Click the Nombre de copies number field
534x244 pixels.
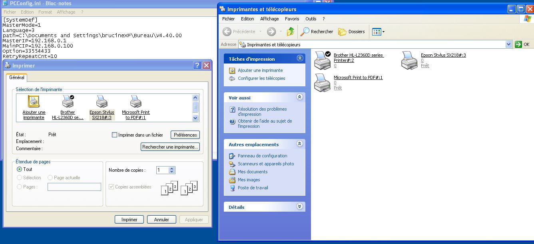click(x=163, y=170)
